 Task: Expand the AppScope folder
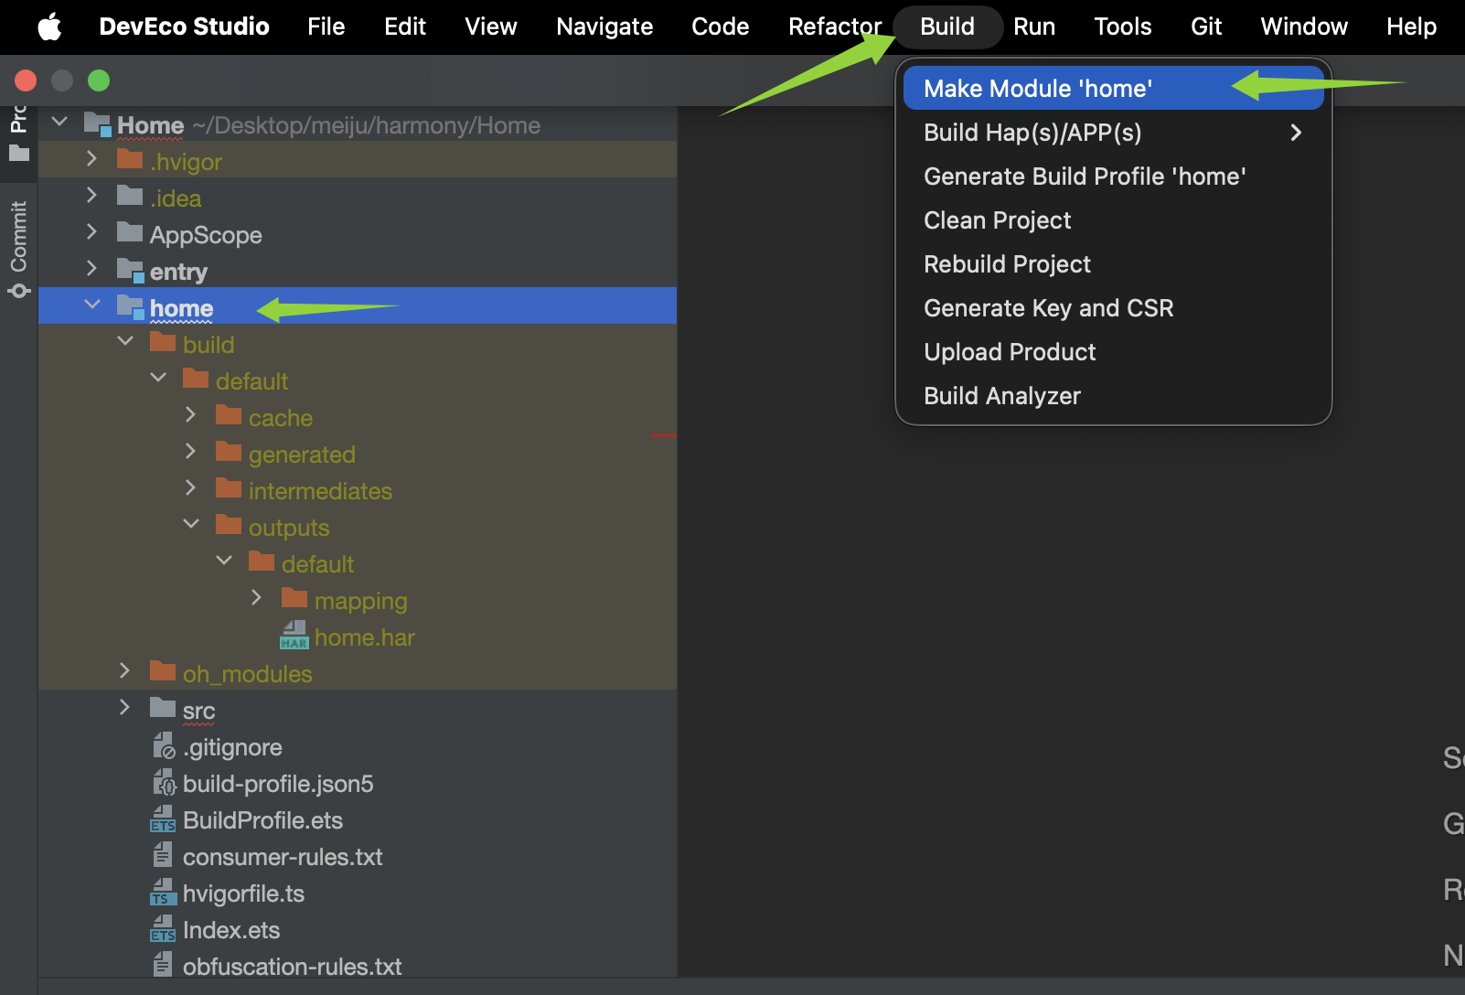click(x=91, y=231)
